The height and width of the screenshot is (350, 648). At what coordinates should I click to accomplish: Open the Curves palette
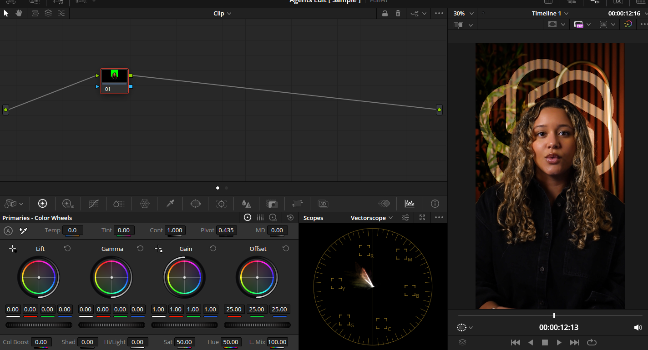point(94,204)
